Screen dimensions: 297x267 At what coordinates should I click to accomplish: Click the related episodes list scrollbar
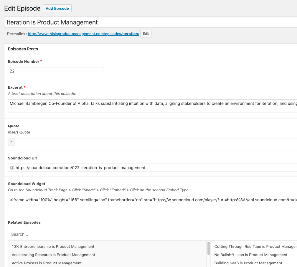click(x=209, y=248)
